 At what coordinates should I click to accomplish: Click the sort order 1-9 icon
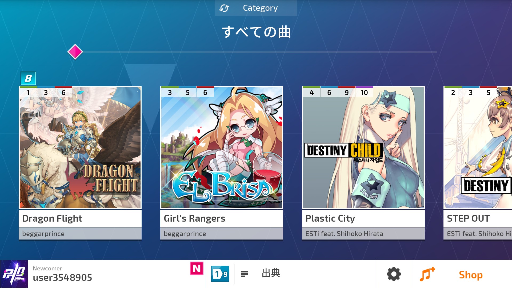coord(220,274)
